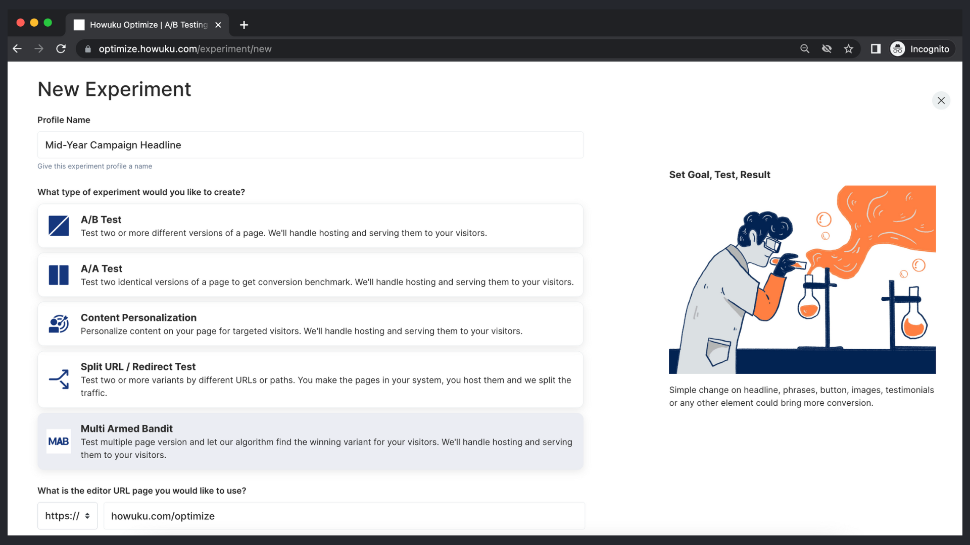Click the 'Simple change on headline' caption text

(x=801, y=396)
